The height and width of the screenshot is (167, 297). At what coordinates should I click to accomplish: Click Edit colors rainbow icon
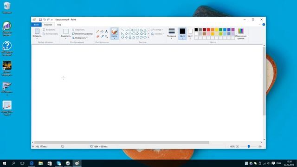tap(241, 31)
